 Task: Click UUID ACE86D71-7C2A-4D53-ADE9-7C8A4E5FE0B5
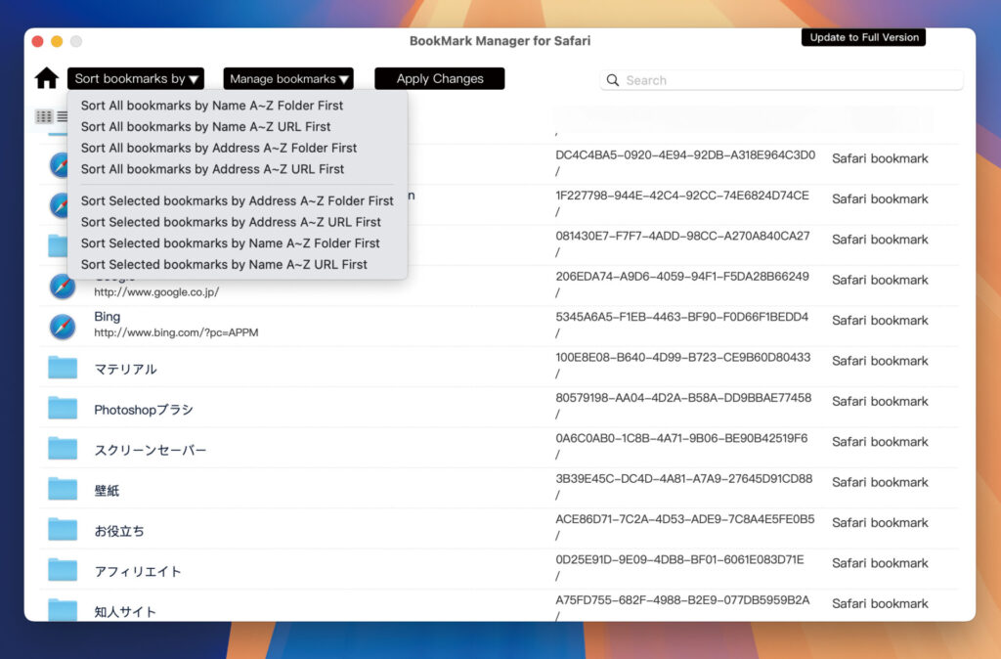pyautogui.click(x=685, y=518)
